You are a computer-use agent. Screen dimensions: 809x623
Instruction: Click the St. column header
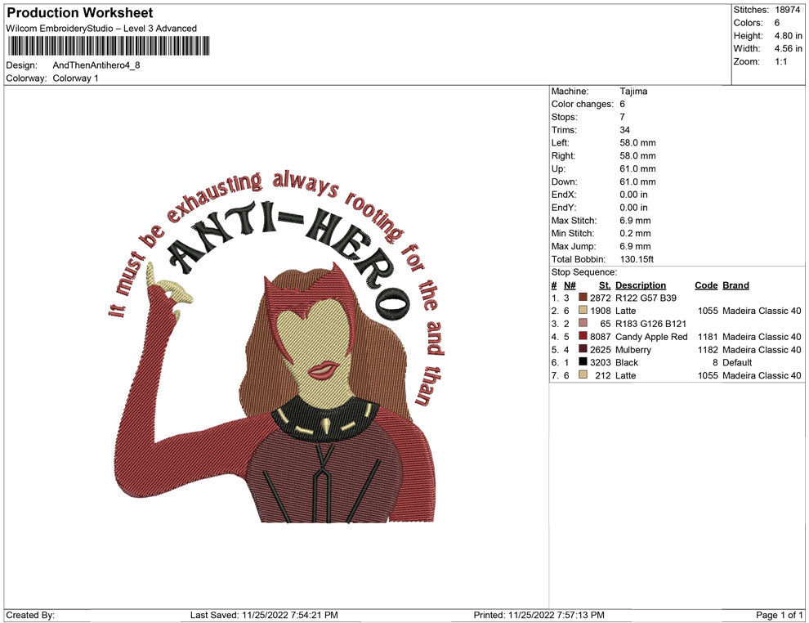(605, 285)
